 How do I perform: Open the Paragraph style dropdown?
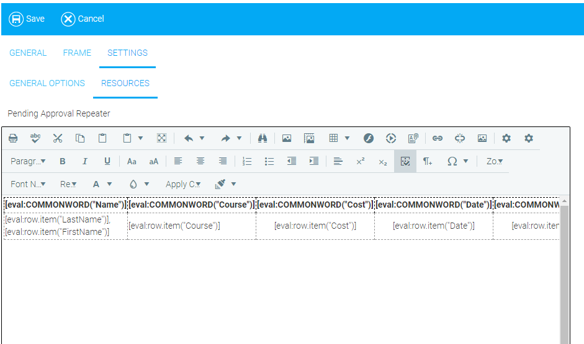coord(28,161)
